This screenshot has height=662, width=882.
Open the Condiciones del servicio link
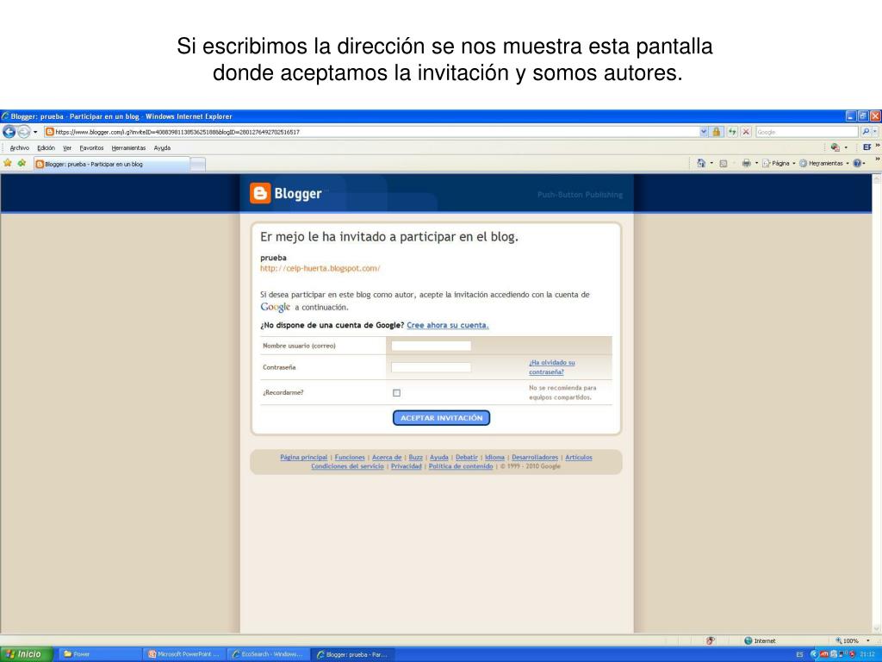pyautogui.click(x=348, y=466)
